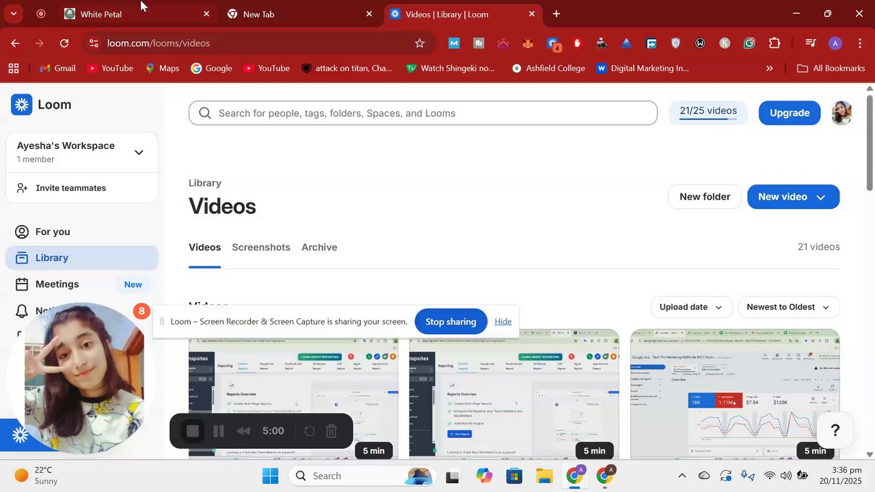
Task: Switch to the Videos tab
Action: pos(204,247)
